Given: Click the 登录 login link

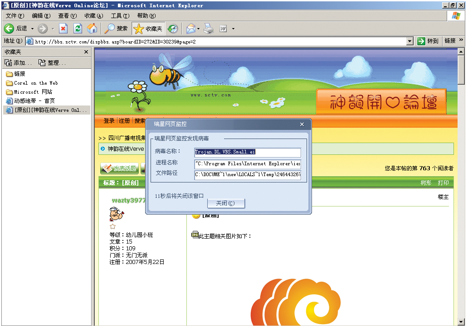Looking at the screenshot, I should tap(109, 121).
